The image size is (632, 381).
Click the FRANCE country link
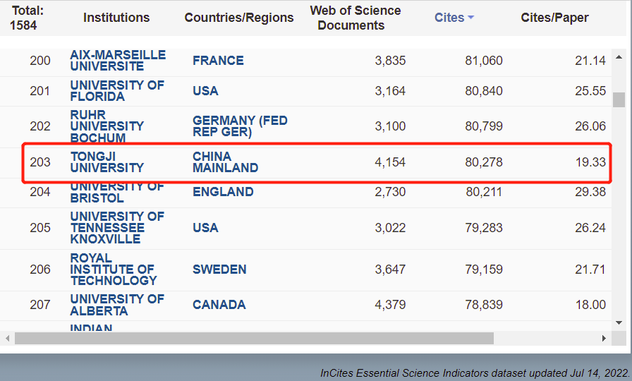[218, 61]
